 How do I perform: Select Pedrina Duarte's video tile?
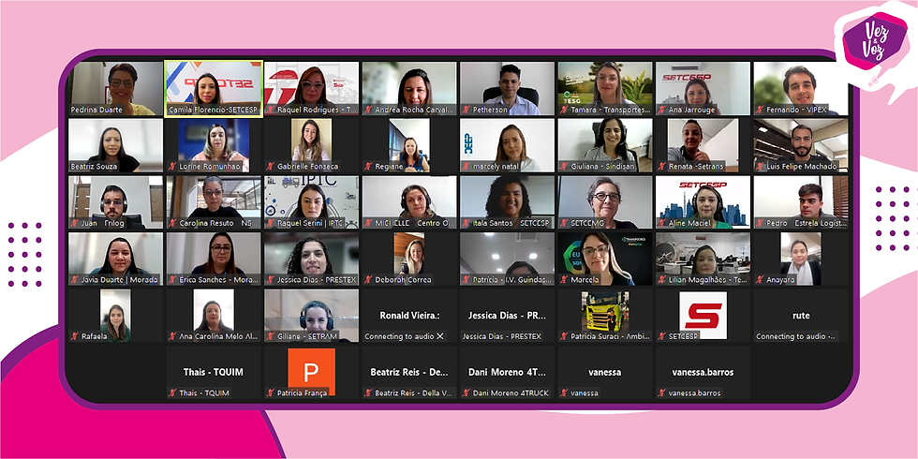[115, 88]
